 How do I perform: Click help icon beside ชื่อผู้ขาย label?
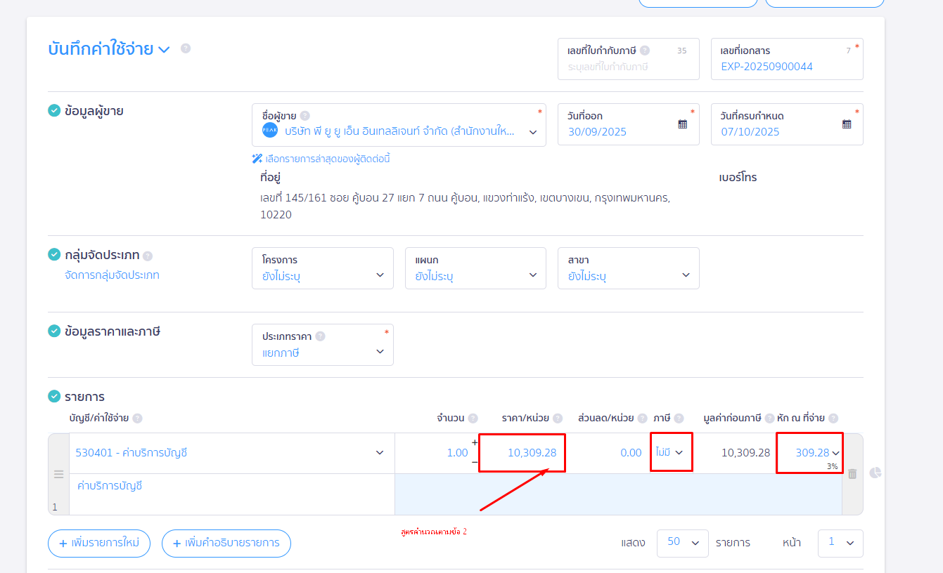[304, 116]
